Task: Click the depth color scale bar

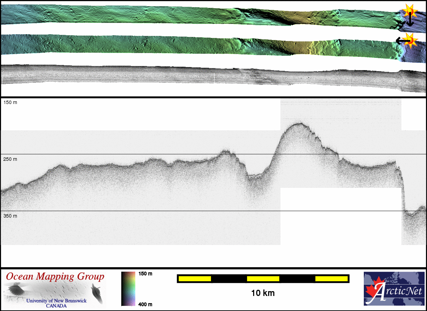Action: pos(128,289)
